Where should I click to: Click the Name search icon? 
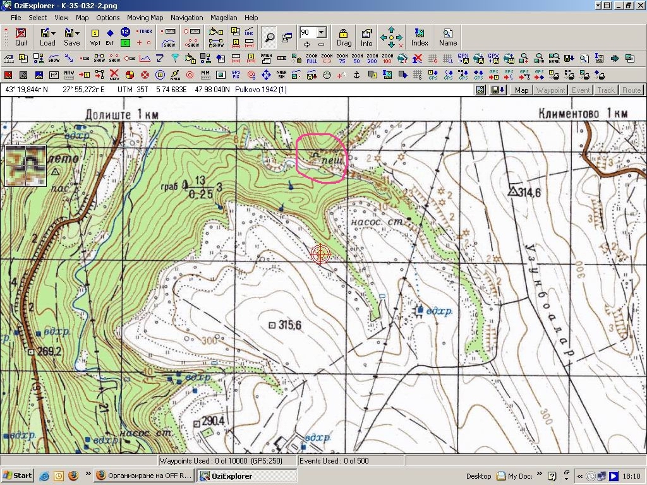[448, 37]
